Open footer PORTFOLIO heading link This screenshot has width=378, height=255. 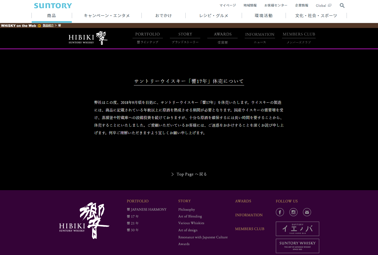(x=138, y=201)
